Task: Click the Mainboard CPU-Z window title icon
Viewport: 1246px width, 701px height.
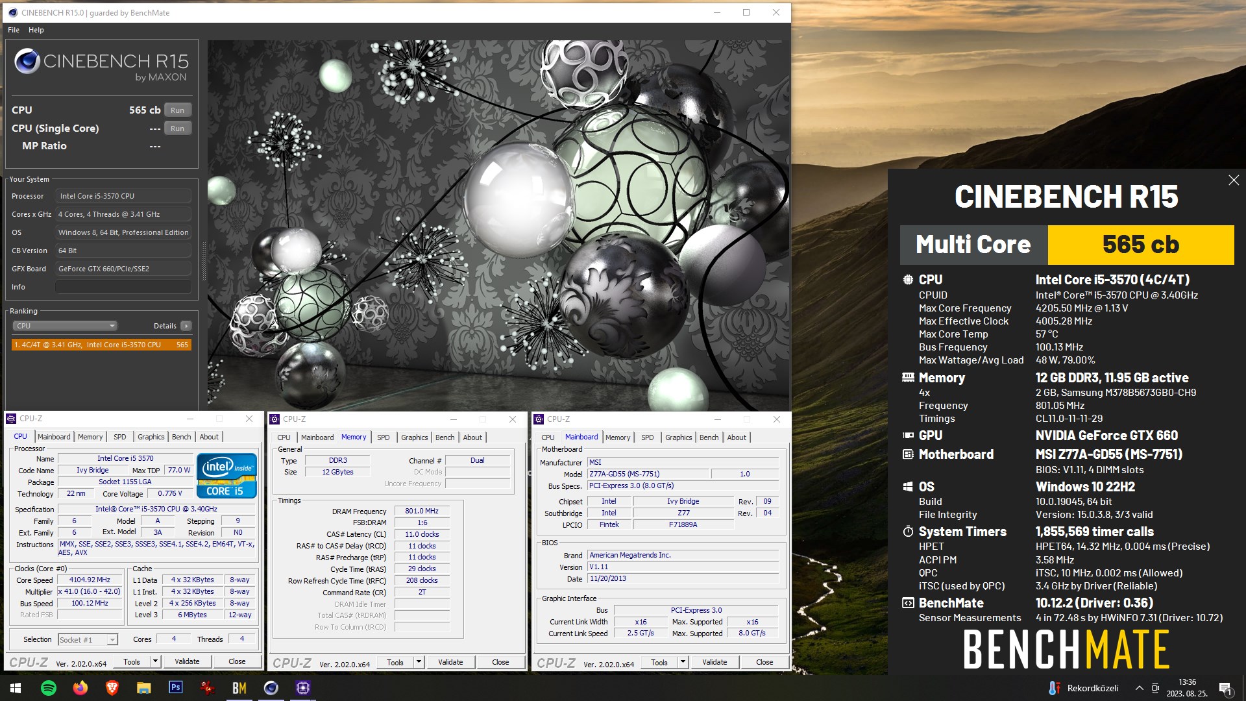Action: pyautogui.click(x=539, y=419)
